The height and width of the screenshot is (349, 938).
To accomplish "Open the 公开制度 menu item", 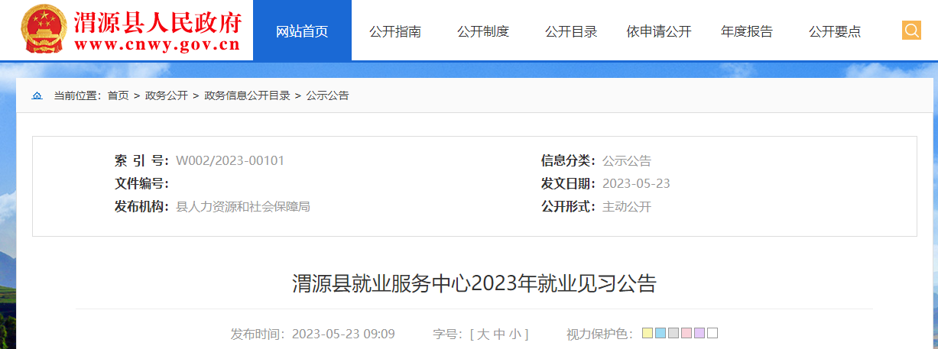I will coord(483,31).
